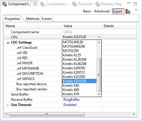Open the Memory Map tab
Image resolution: width=142 pixels, height=121 pixels.
click(109, 4)
